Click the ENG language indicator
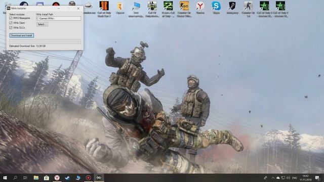324x182 pixels. pos(295,177)
